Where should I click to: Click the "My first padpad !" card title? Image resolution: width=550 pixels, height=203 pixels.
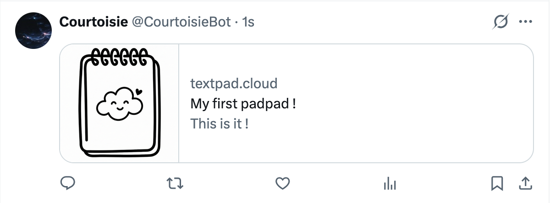[x=243, y=104]
